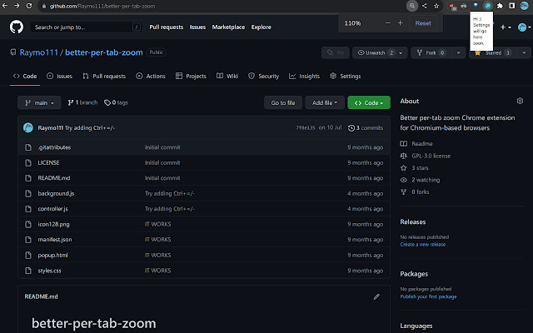Click the better-per-tab-zoom extension icon
Viewport: 533px width, 333px height.
(x=487, y=6)
